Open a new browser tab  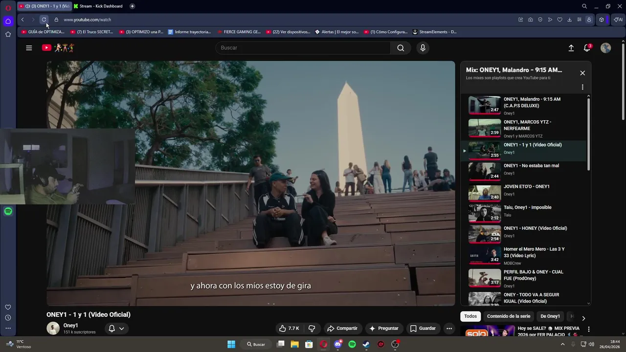tap(132, 6)
